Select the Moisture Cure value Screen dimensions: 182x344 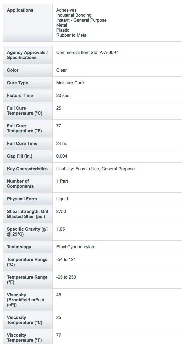pyautogui.click(x=70, y=83)
